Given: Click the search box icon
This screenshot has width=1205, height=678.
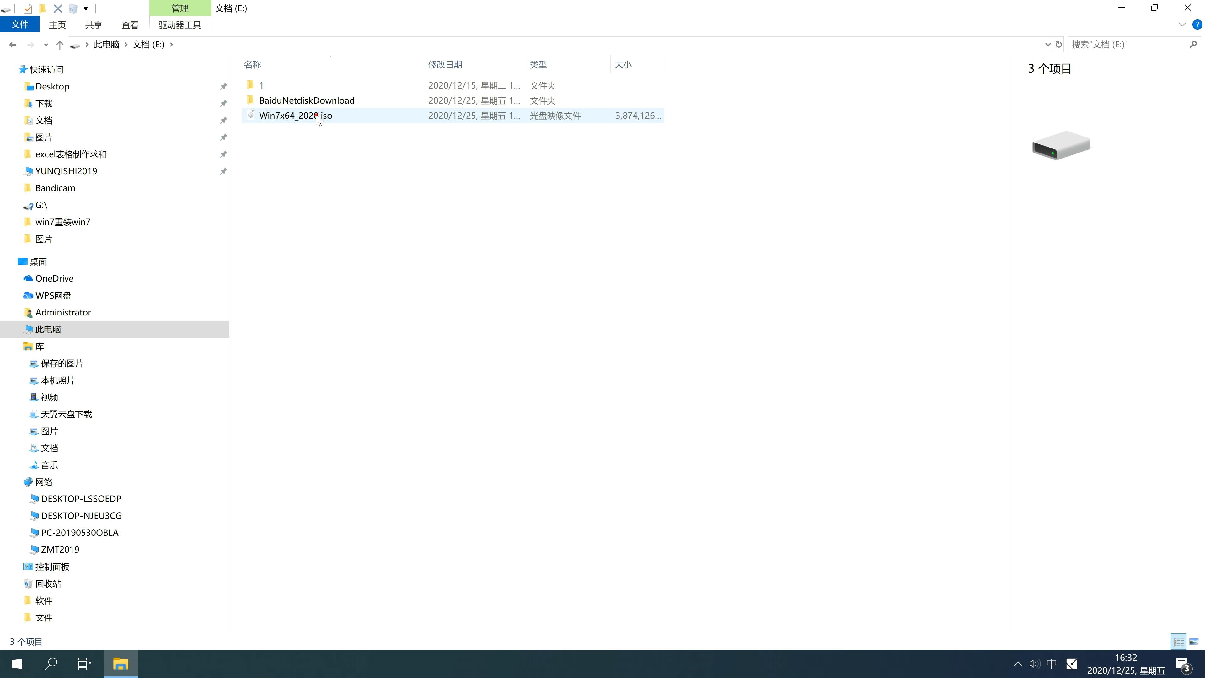Looking at the screenshot, I should click(1194, 44).
